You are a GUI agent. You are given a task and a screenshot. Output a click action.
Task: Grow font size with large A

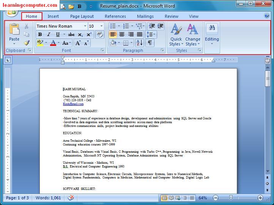(78, 43)
